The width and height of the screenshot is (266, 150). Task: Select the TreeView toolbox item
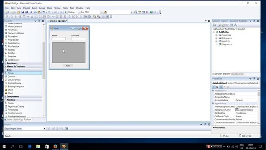click(x=12, y=57)
